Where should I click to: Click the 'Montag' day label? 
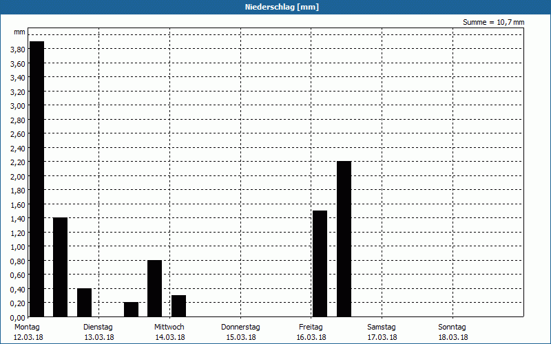[27, 327]
